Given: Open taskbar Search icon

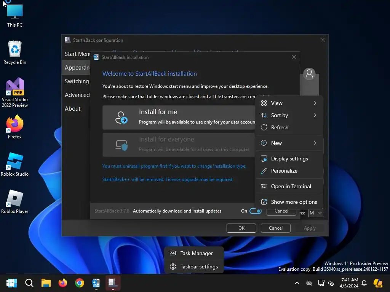Looking at the screenshot, I should (29, 283).
